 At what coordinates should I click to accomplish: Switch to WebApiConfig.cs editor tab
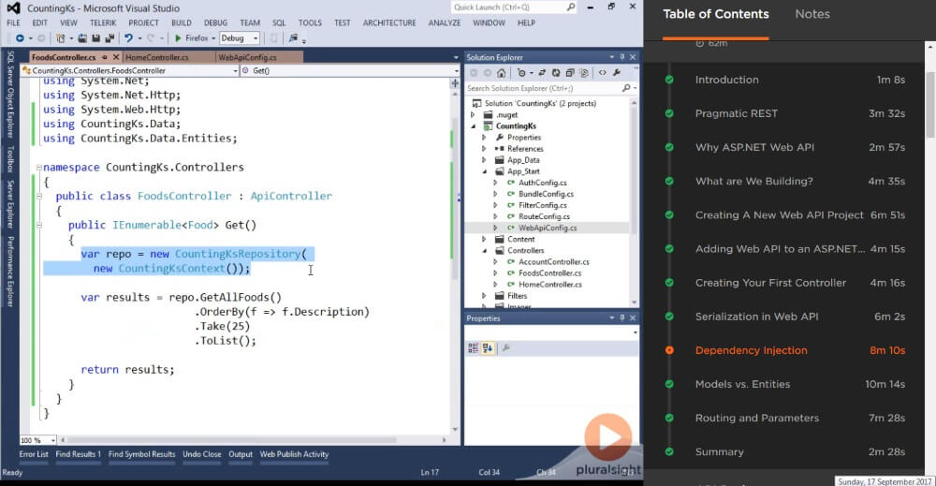coord(247,57)
